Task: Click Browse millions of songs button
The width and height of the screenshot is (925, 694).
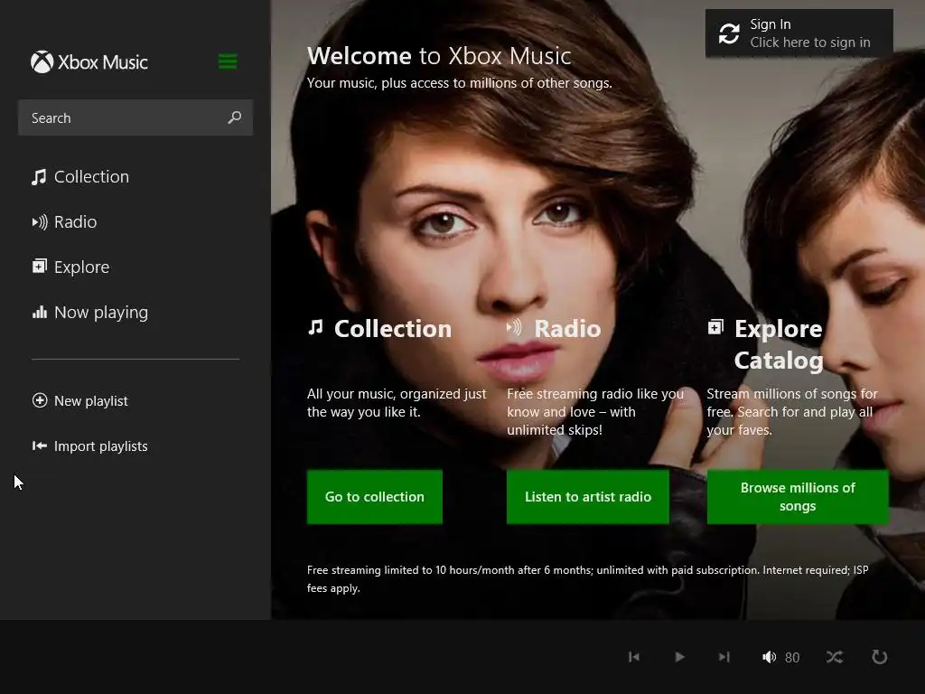Action: [x=798, y=497]
